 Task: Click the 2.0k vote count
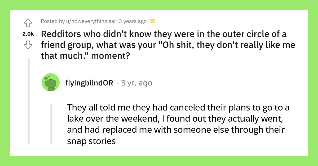28,33
